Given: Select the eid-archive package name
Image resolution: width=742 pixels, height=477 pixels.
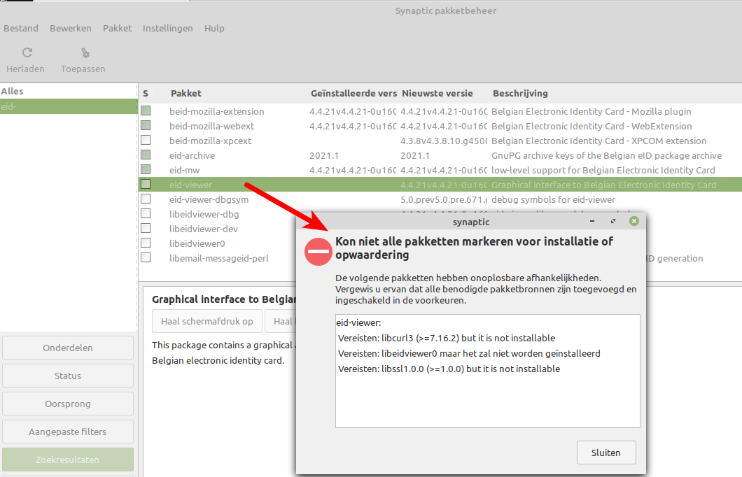Looking at the screenshot, I should point(192,155).
